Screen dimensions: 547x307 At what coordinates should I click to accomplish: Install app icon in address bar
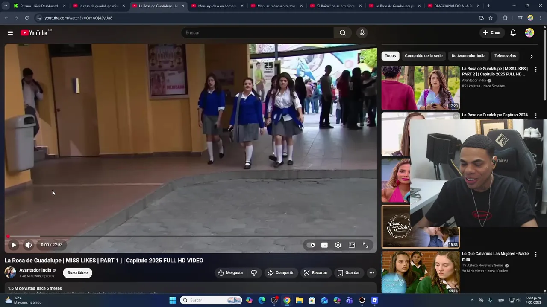click(481, 18)
